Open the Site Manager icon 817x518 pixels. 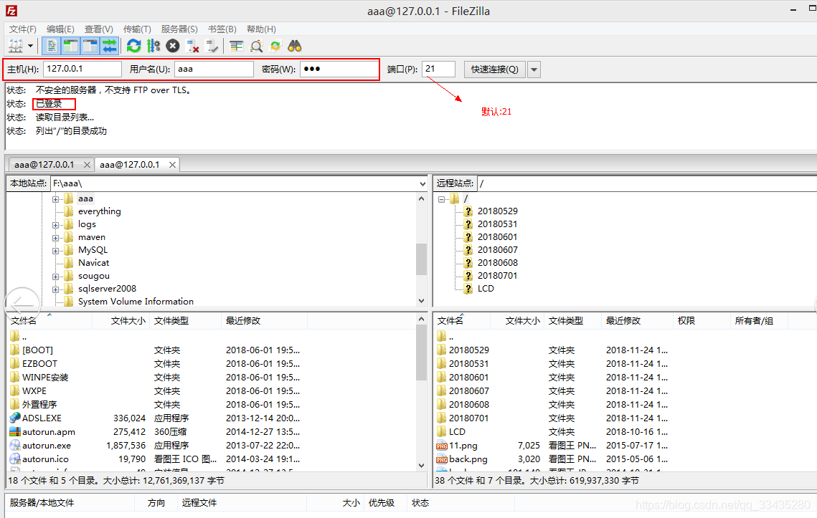pyautogui.click(x=16, y=47)
